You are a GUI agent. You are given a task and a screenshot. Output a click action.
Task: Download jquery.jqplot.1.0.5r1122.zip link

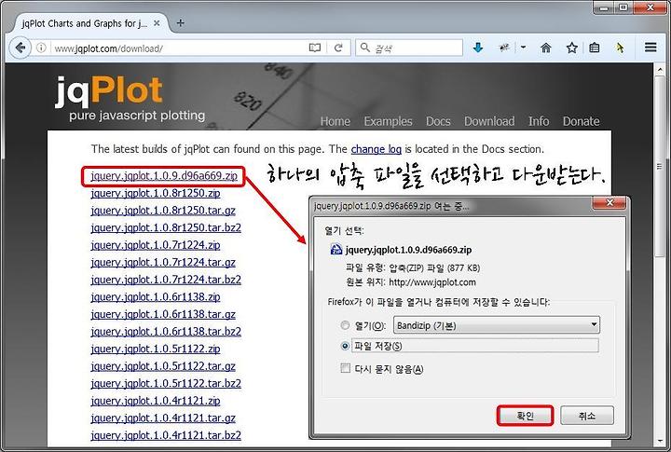[x=156, y=349]
